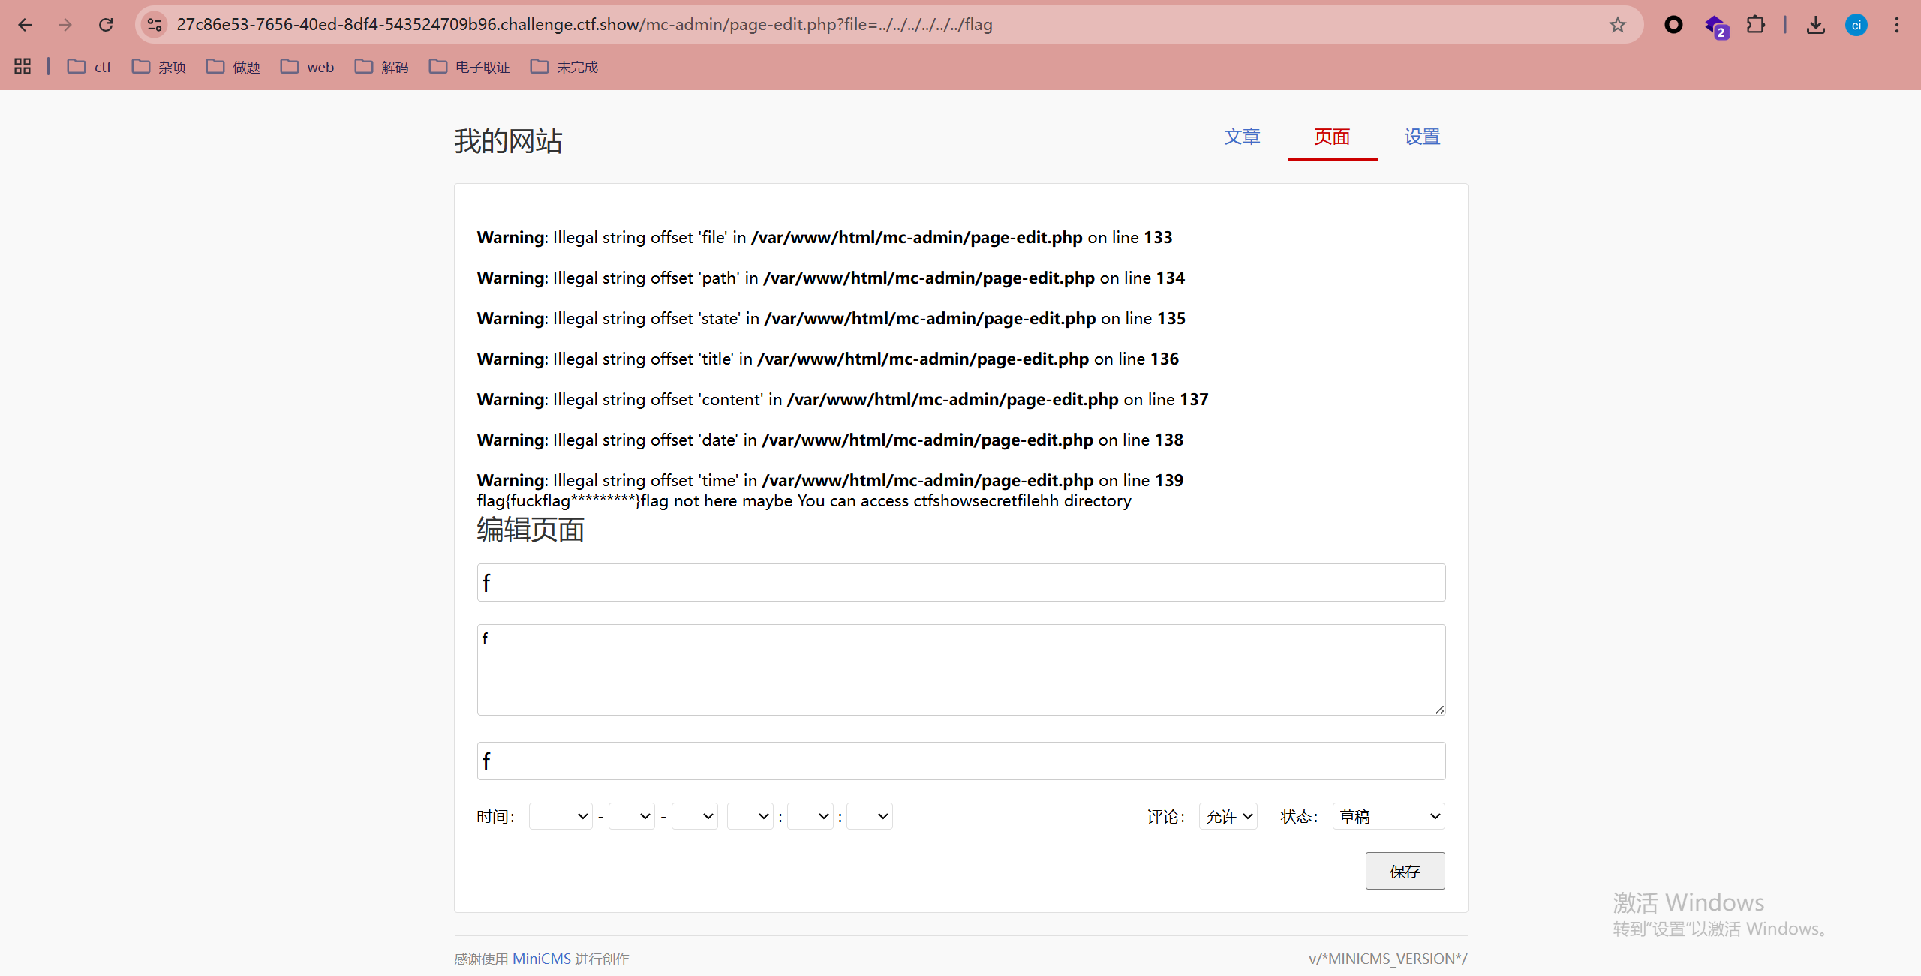Click the site info icon in address bar
1921x976 pixels.
(x=155, y=25)
